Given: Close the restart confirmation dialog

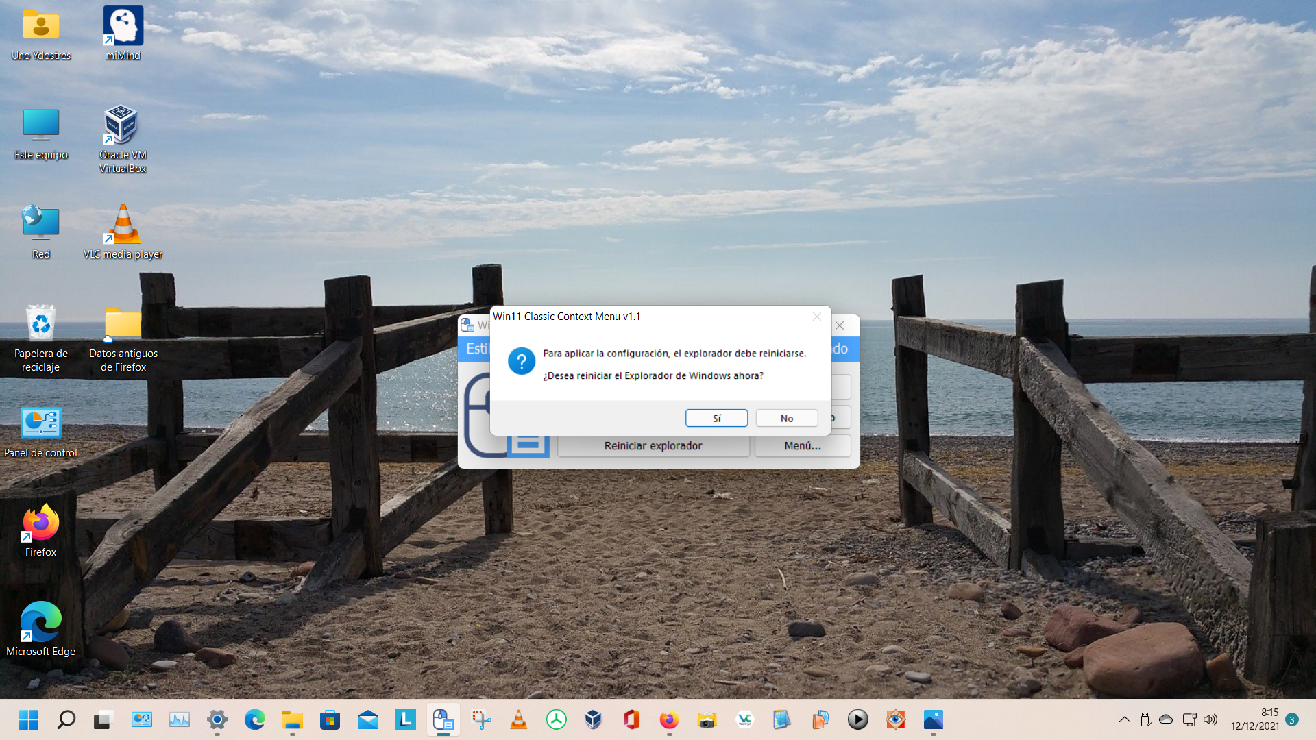Looking at the screenshot, I should [x=816, y=317].
